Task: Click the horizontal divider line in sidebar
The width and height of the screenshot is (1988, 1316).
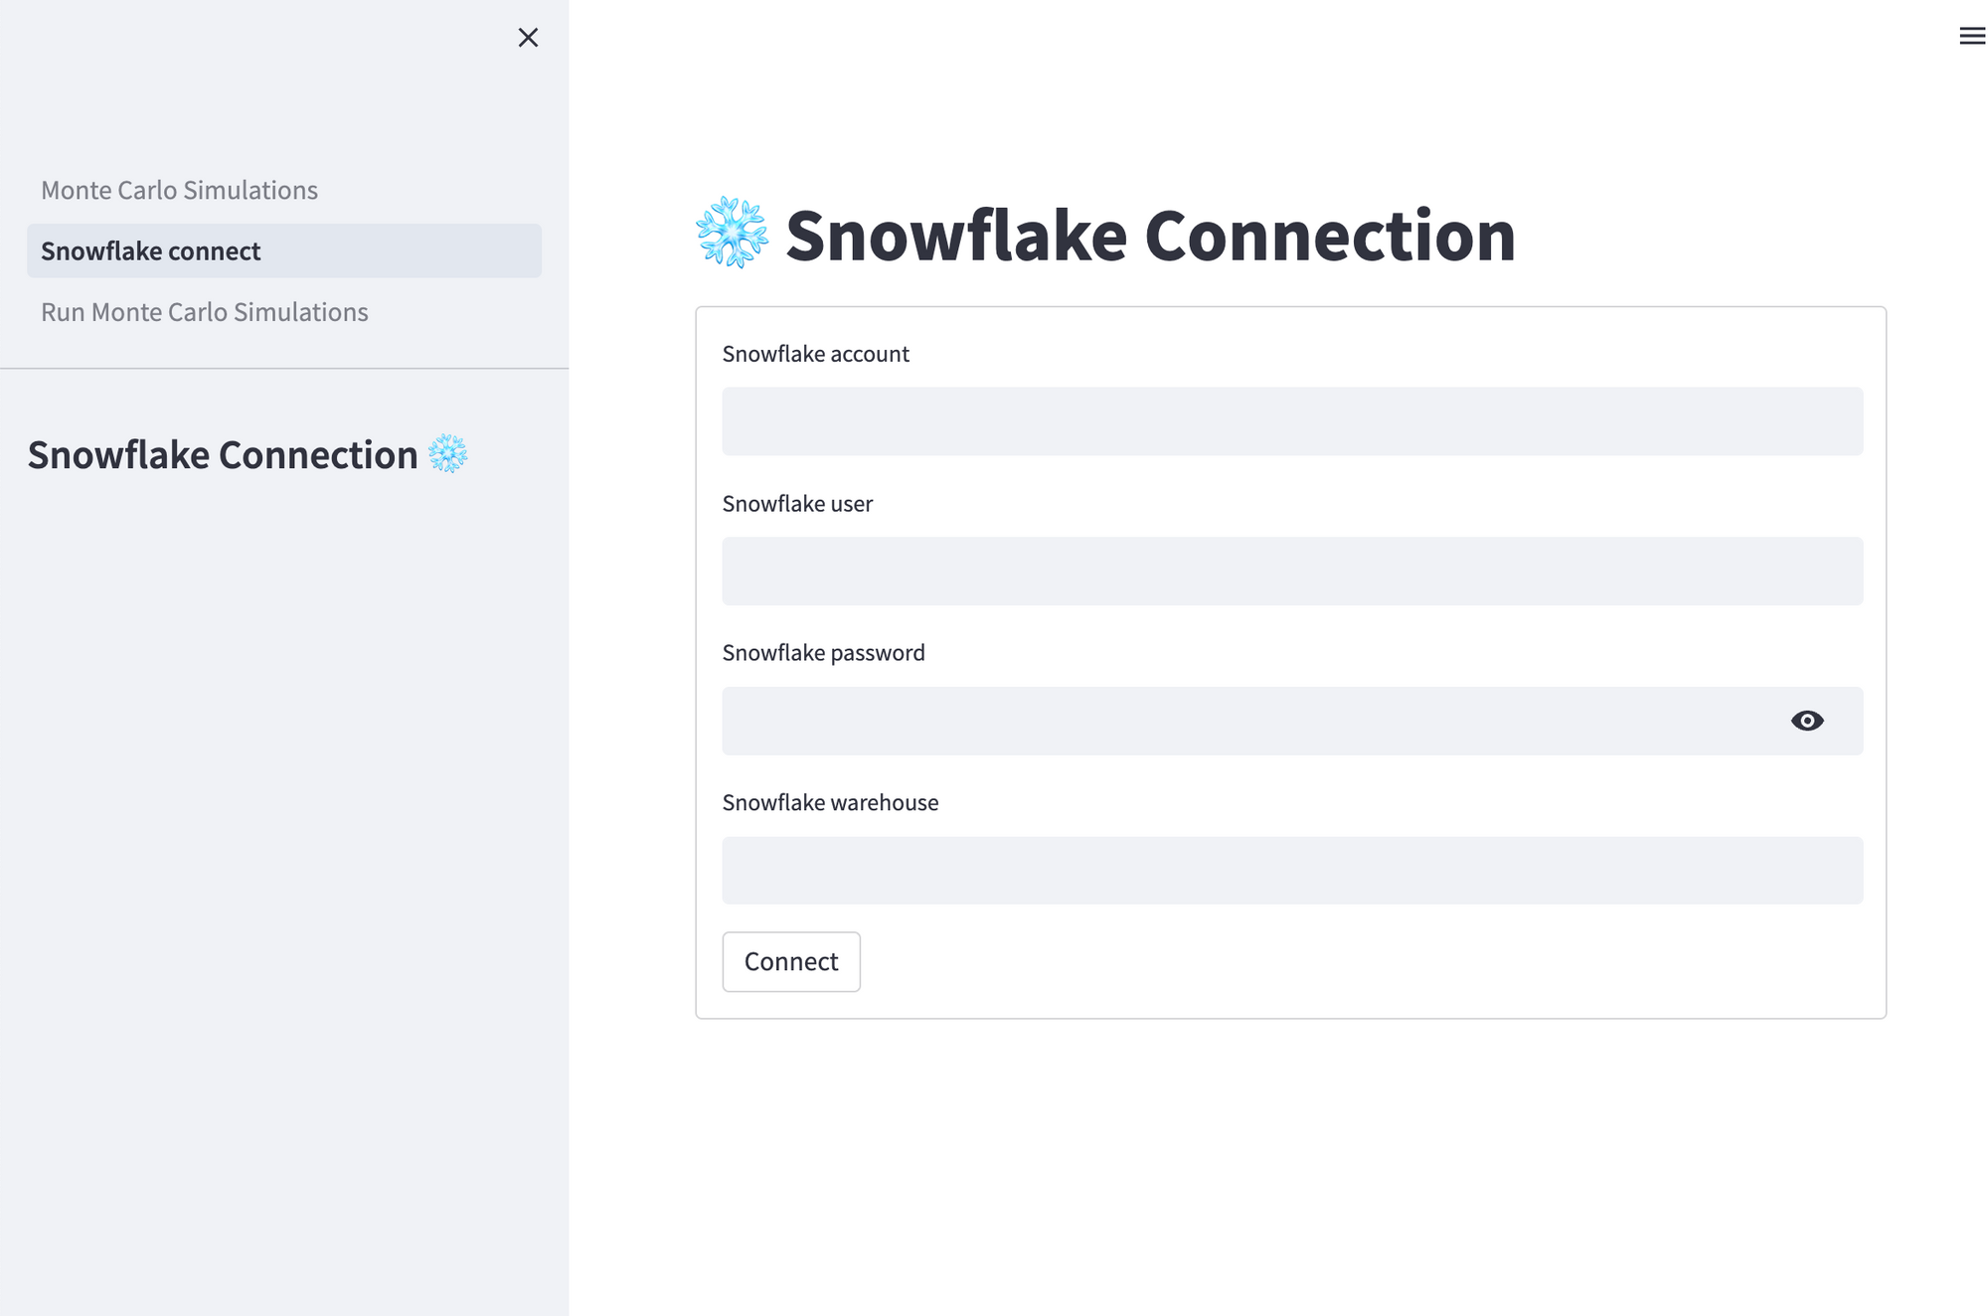Action: pyautogui.click(x=284, y=369)
